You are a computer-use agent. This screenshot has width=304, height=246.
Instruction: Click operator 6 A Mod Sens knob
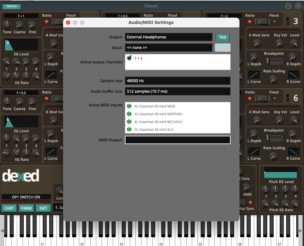pyautogui.click(x=257, y=120)
